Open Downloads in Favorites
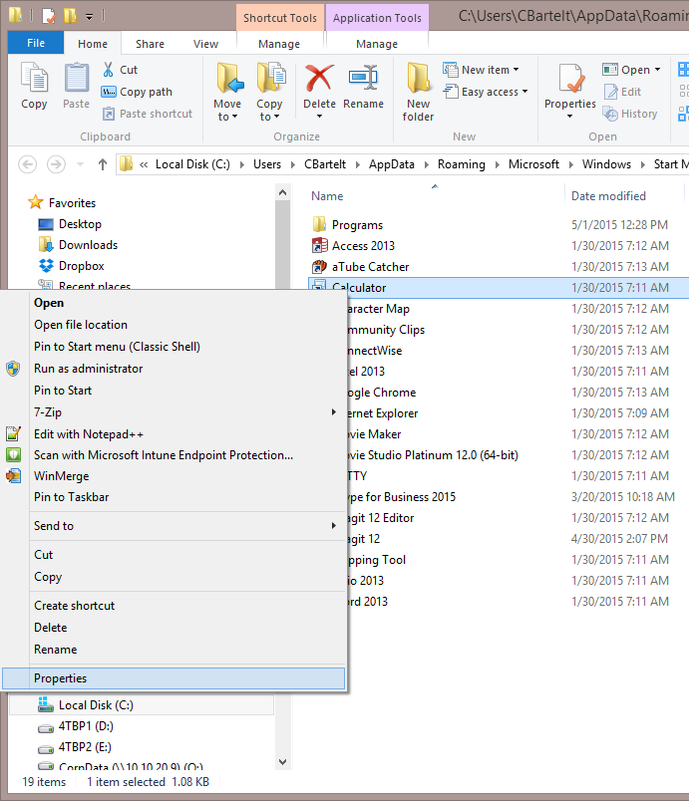 [x=88, y=245]
